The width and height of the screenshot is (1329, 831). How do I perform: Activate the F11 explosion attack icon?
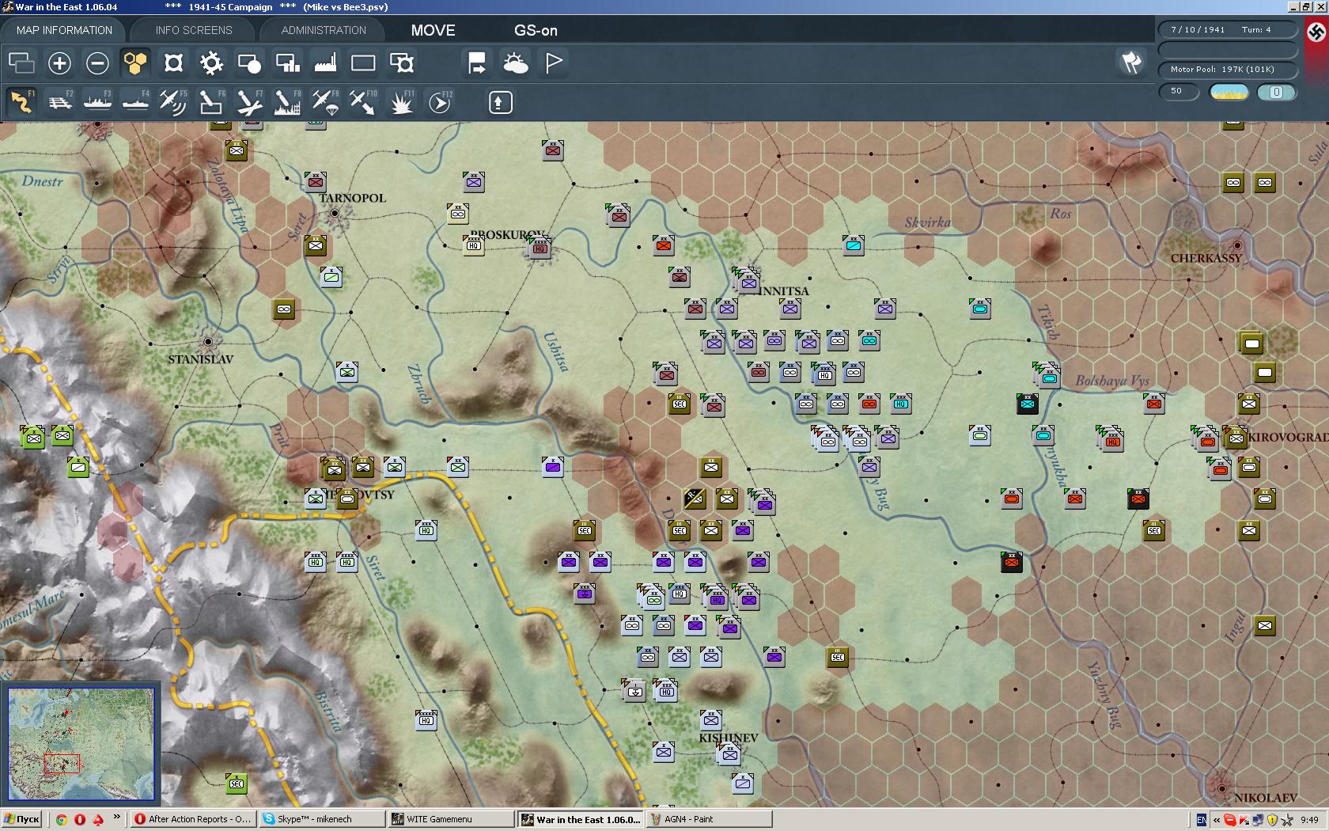point(401,102)
